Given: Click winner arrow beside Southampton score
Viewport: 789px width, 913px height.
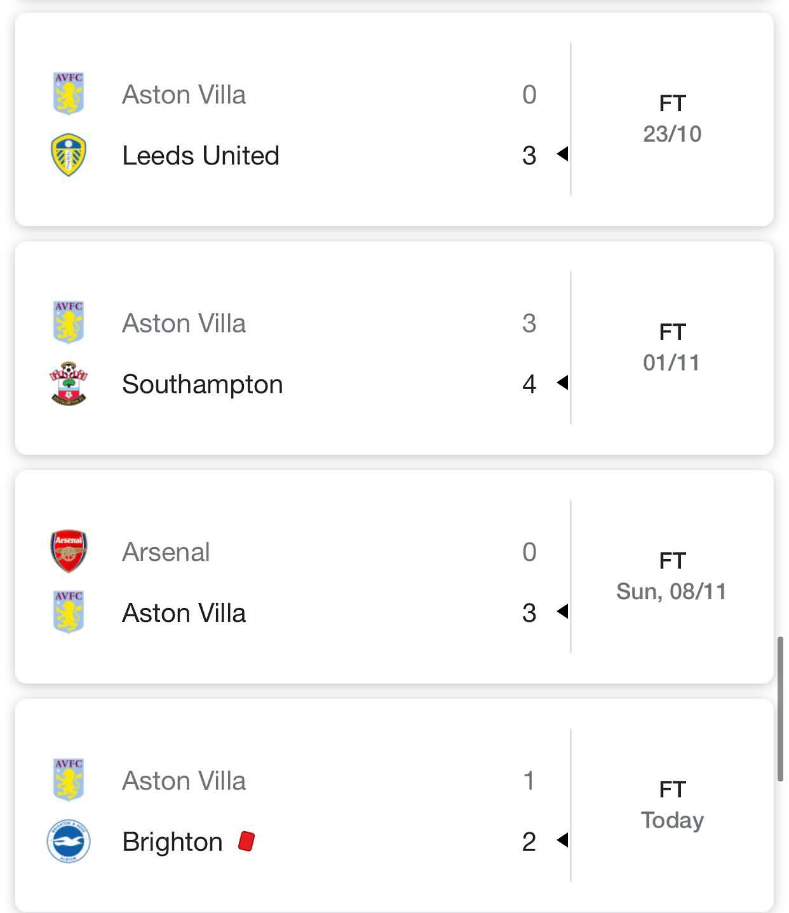Looking at the screenshot, I should click(x=562, y=383).
